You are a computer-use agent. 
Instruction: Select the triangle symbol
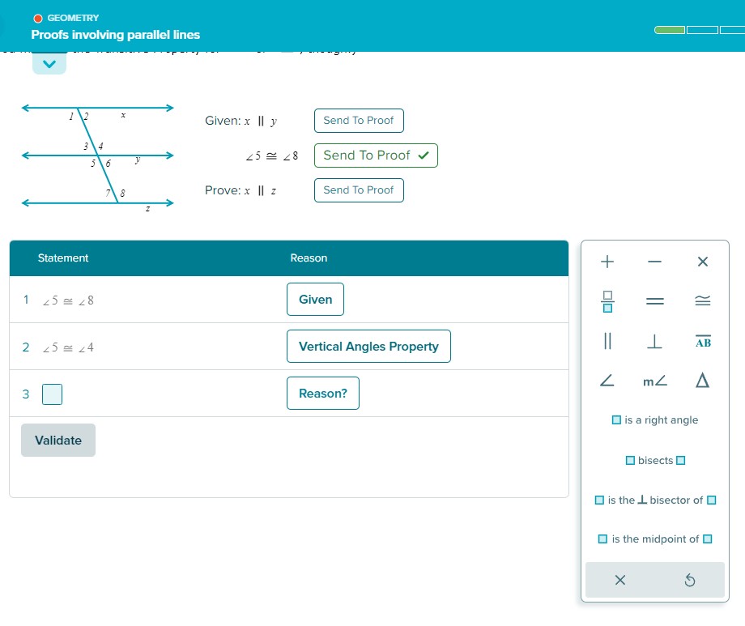click(x=702, y=381)
